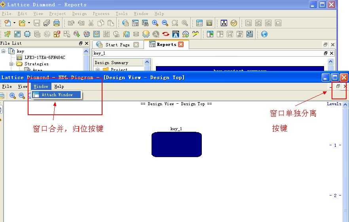
Task: Open Help menu in HDL Diagram window
Action: point(59,86)
